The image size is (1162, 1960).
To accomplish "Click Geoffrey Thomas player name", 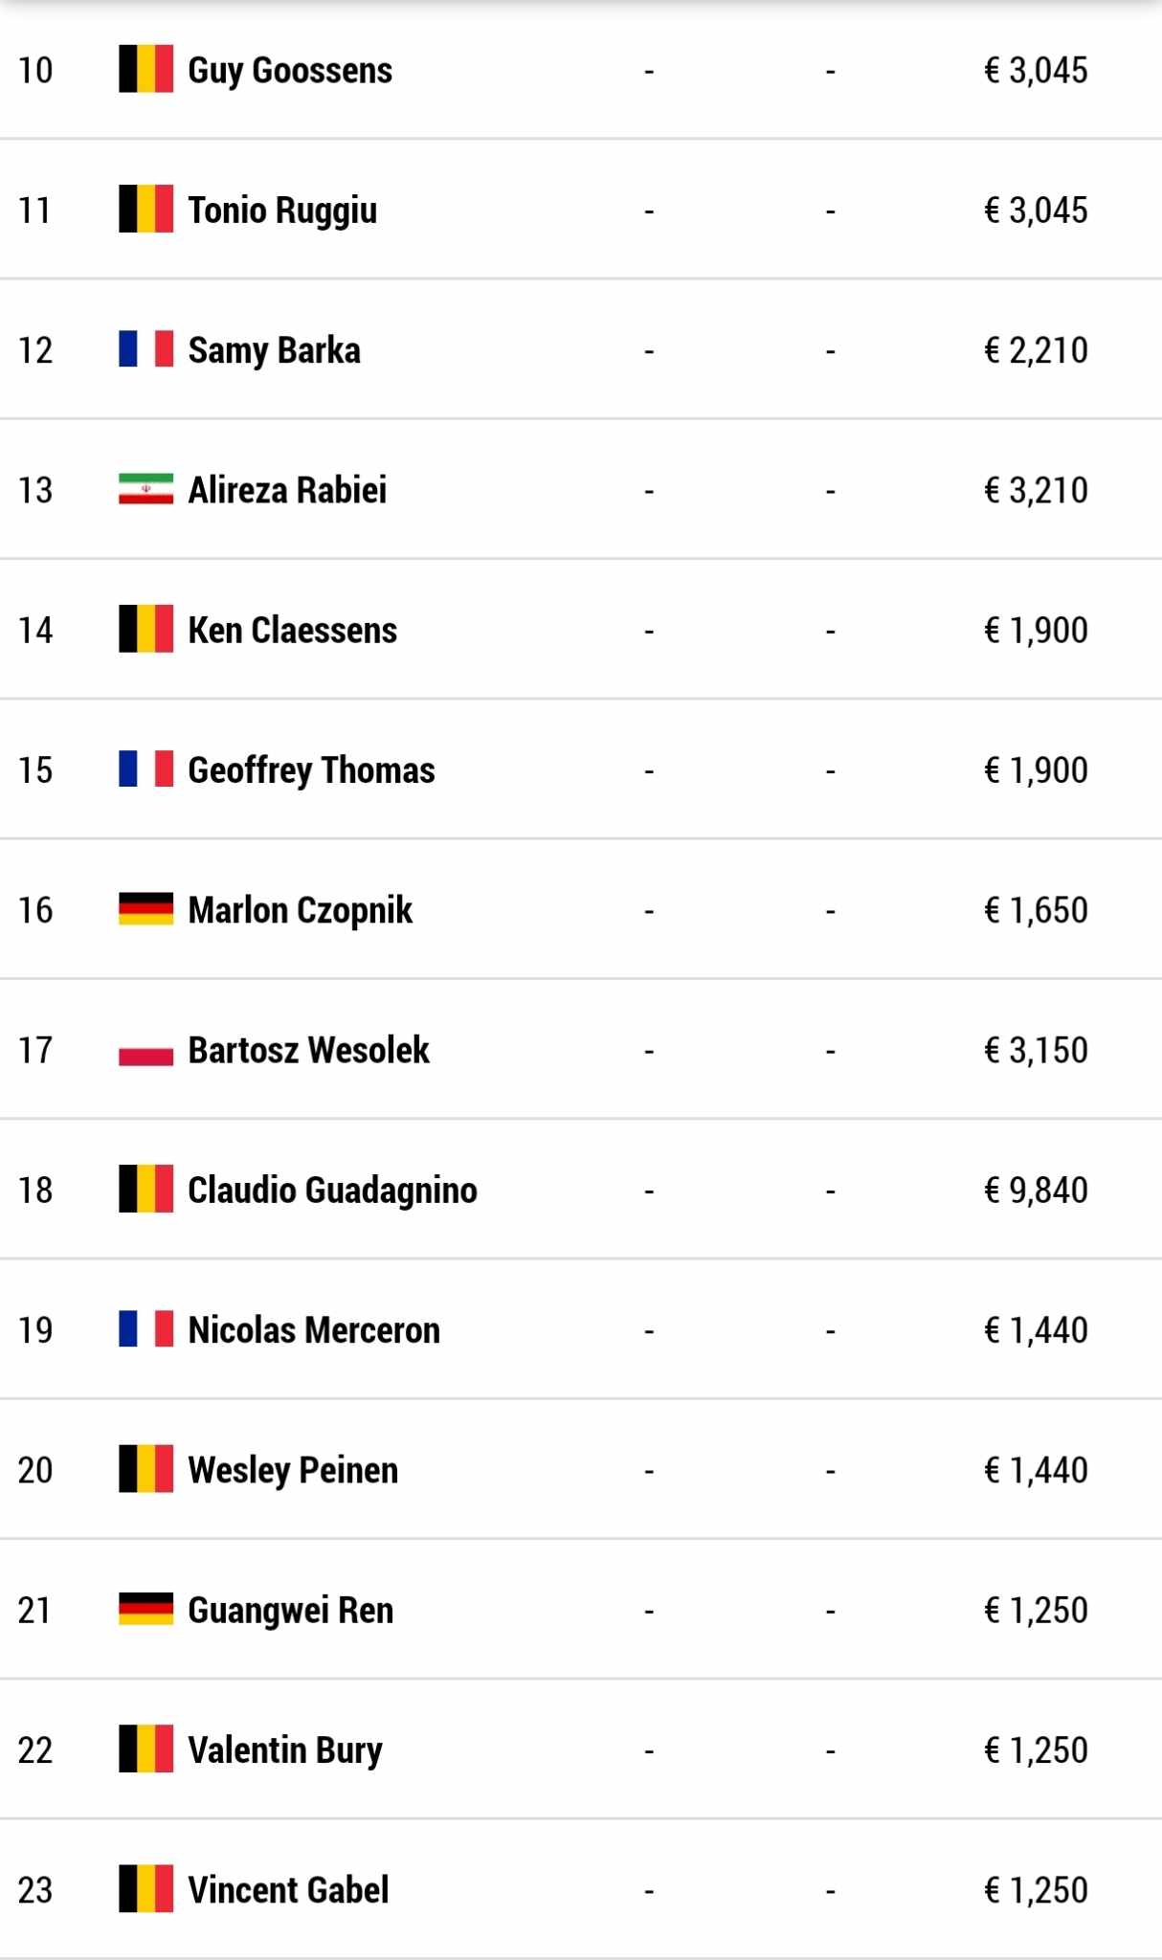I will click(311, 770).
